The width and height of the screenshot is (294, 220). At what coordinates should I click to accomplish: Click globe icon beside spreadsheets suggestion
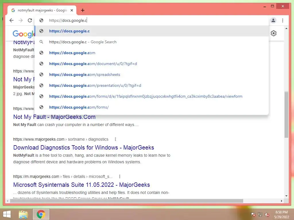(41, 74)
